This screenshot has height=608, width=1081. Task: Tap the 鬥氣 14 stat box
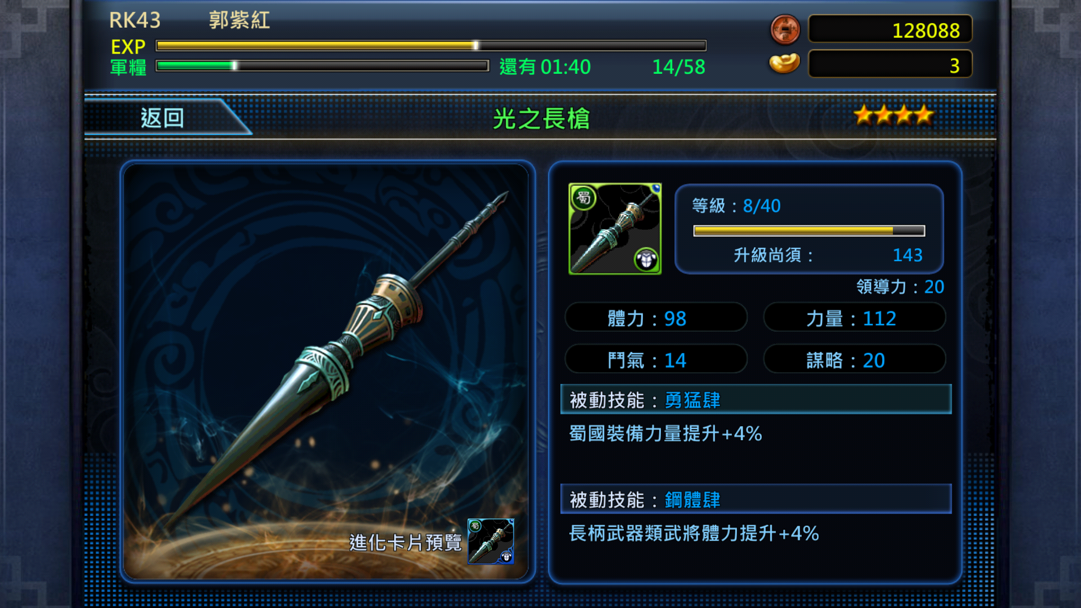coord(656,360)
